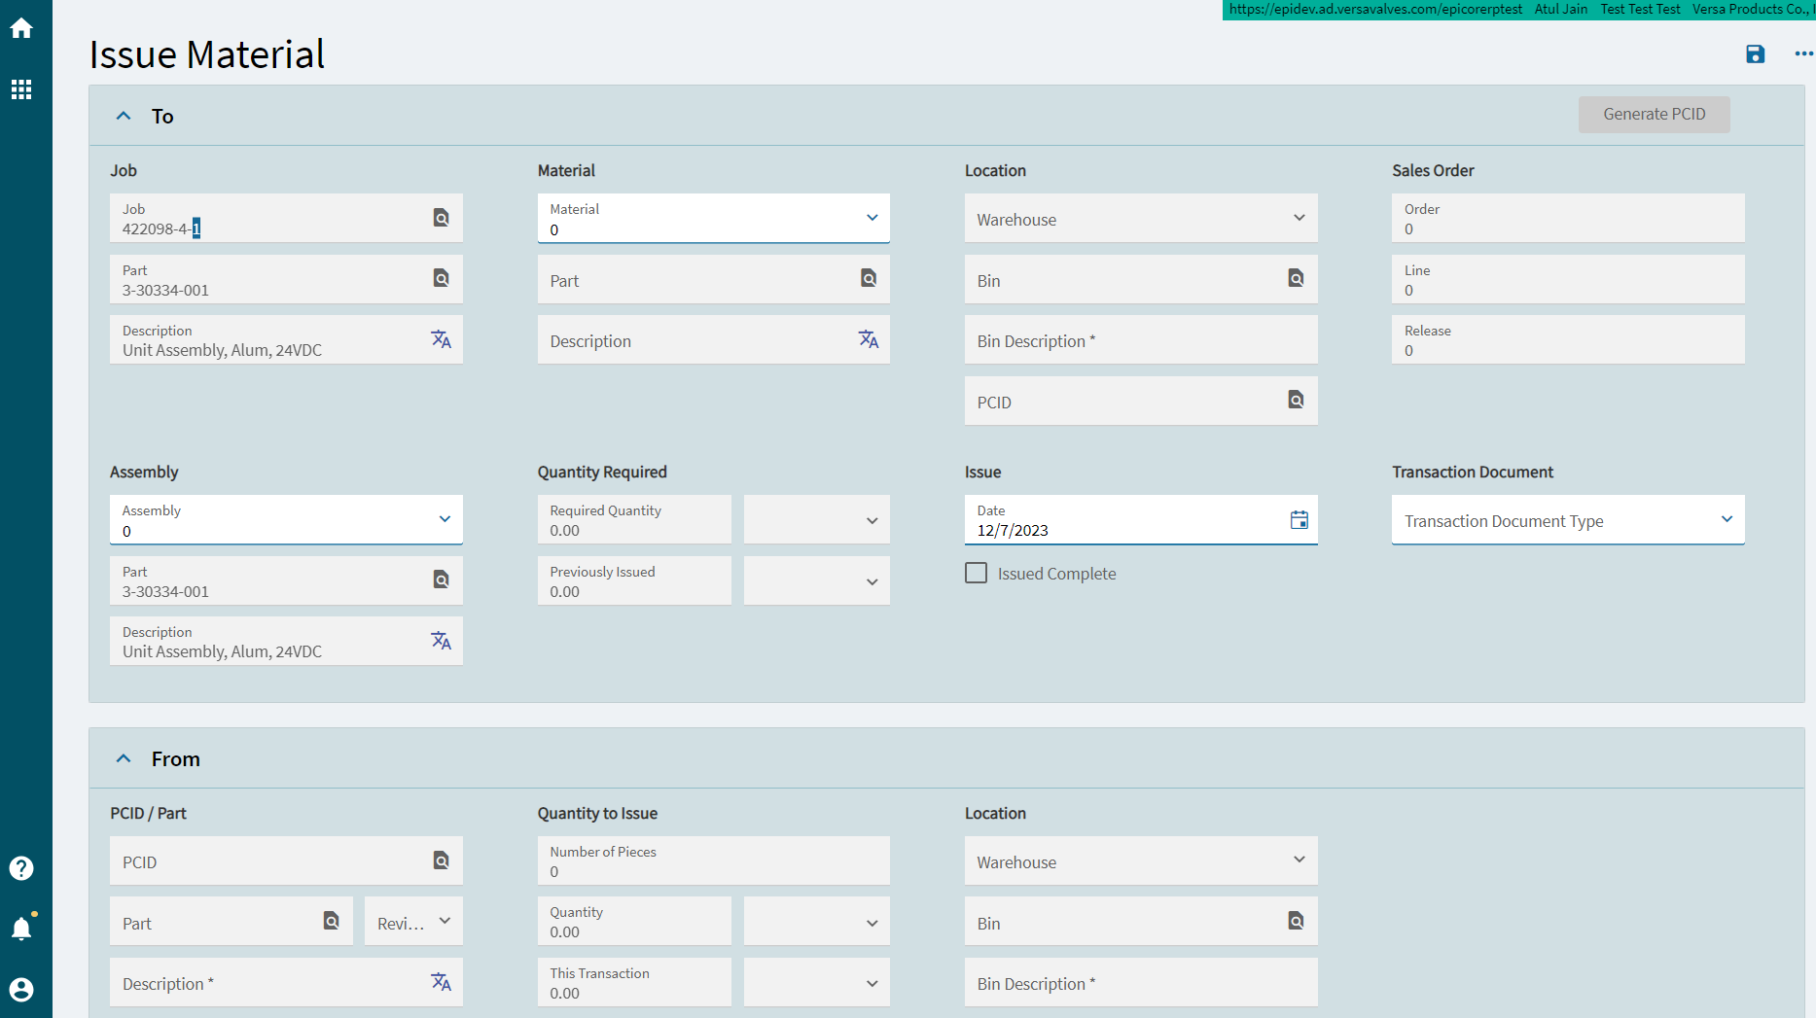
Task: Click the Save icon in the toolbar
Action: click(x=1756, y=54)
